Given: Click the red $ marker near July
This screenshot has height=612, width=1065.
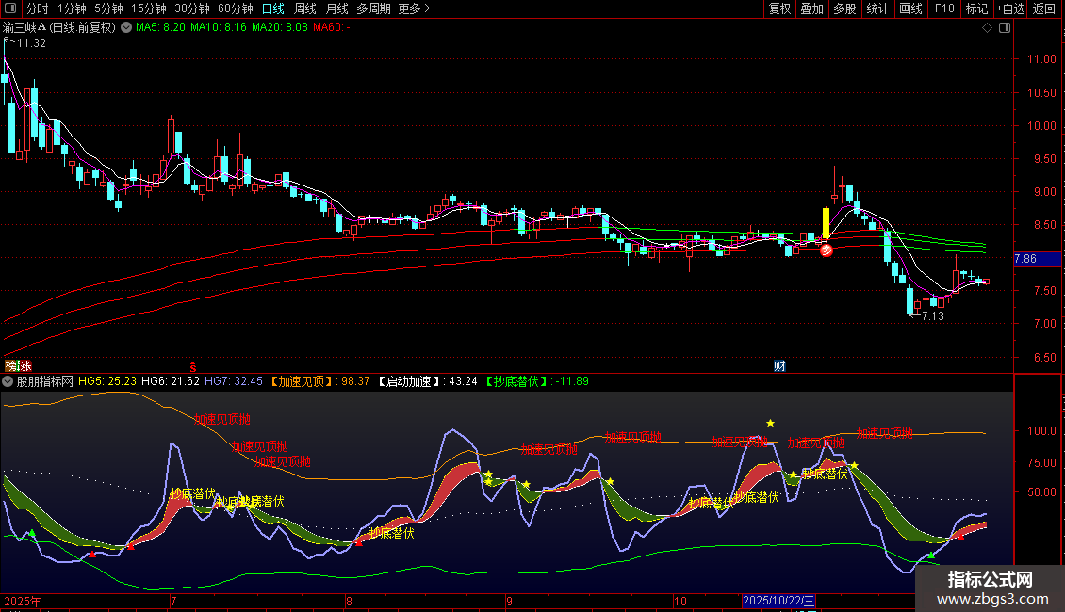Looking at the screenshot, I should tap(194, 365).
